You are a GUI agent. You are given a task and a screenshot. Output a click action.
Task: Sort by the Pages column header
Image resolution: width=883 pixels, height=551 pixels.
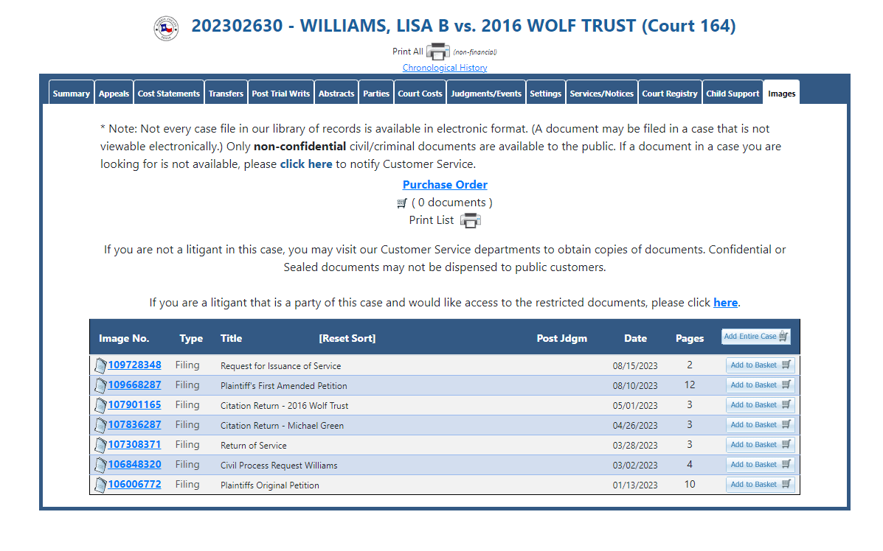click(x=690, y=338)
